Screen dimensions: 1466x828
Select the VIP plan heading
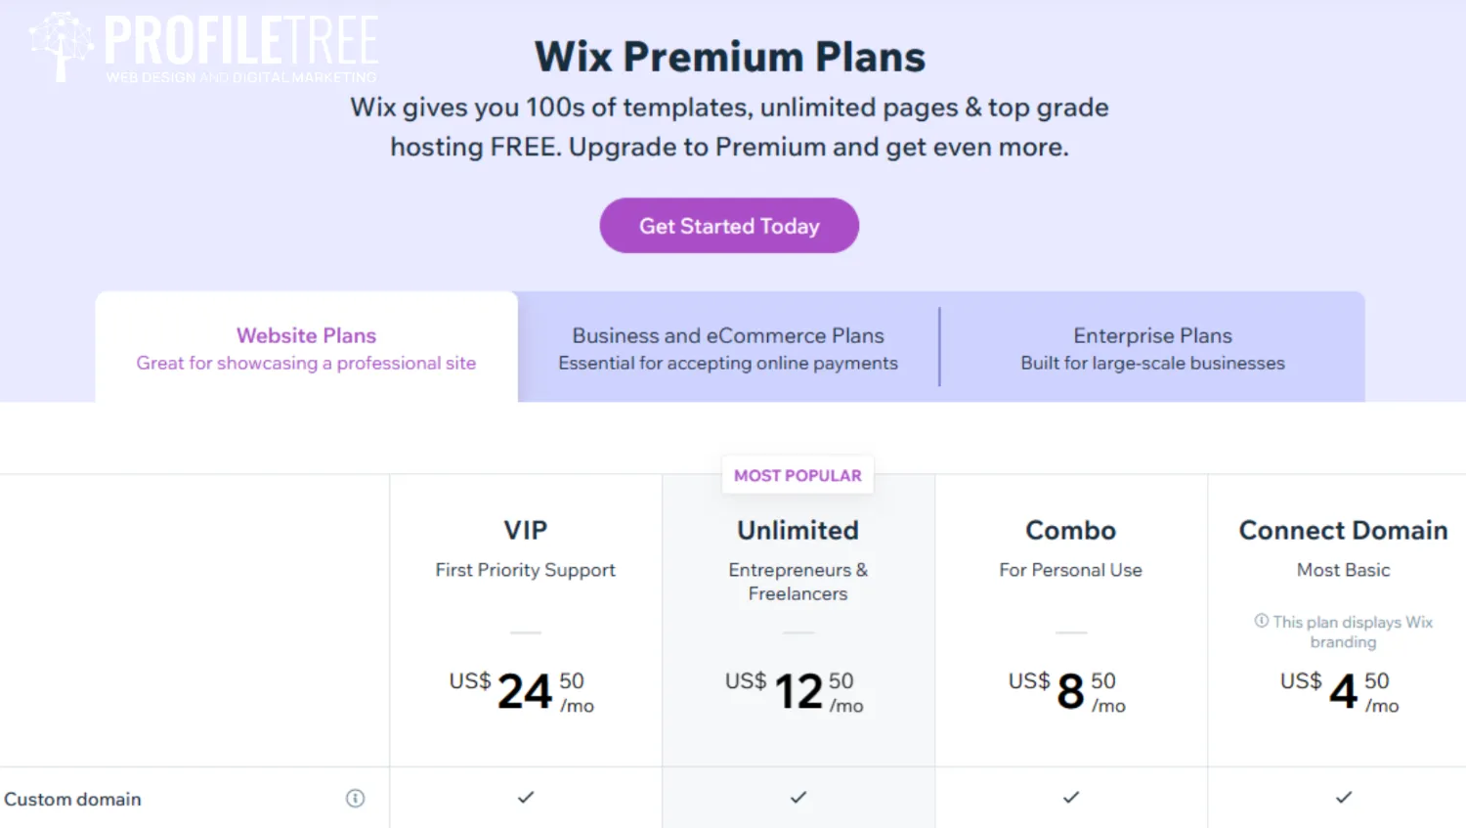tap(526, 530)
